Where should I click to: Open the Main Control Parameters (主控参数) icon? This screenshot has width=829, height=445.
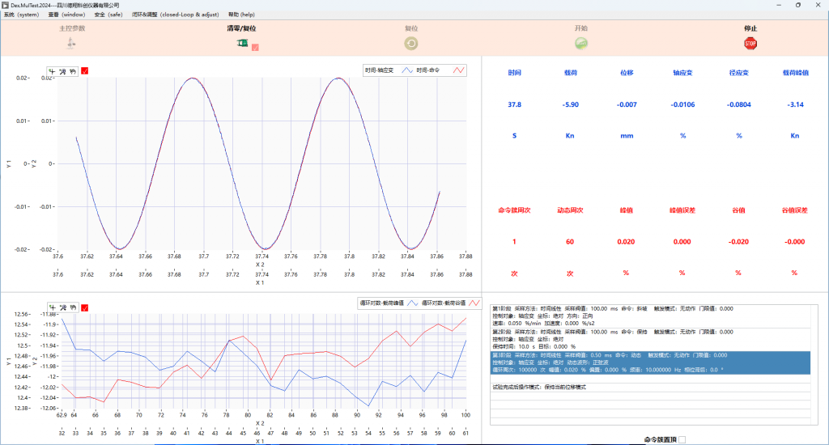[72, 44]
